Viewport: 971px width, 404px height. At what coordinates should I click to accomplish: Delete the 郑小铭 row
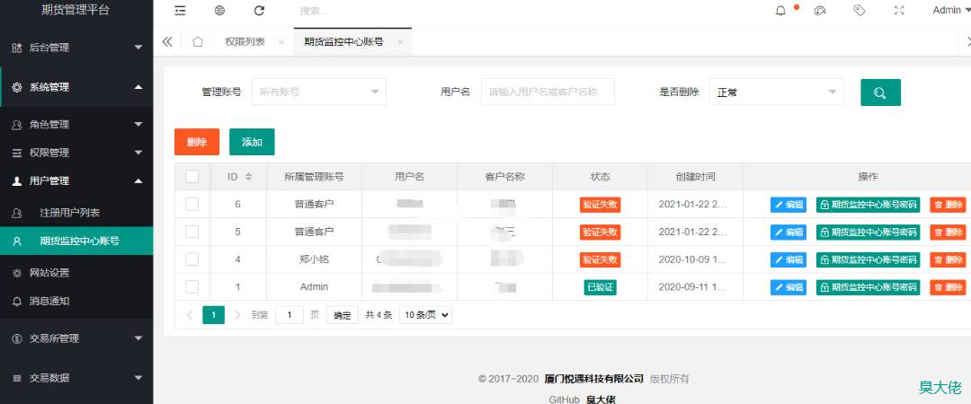pos(949,259)
